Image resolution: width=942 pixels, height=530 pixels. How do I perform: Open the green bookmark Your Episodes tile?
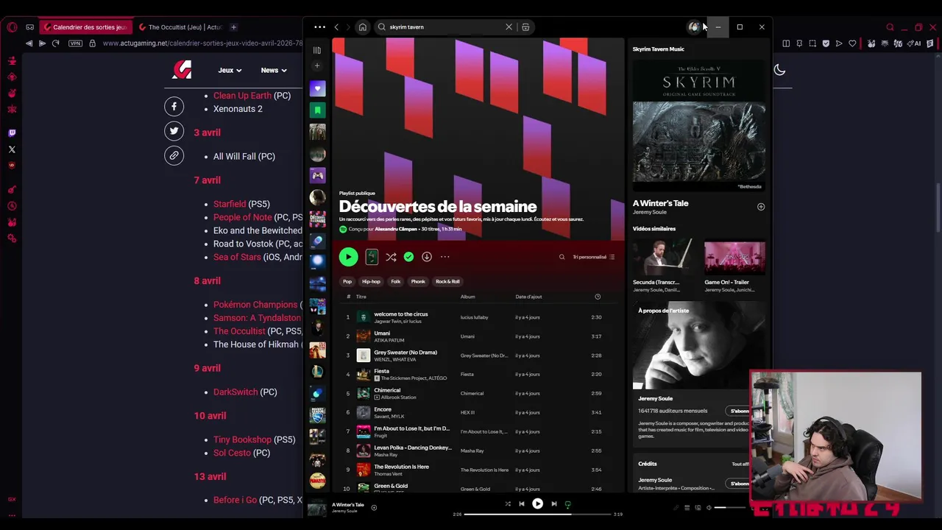317,110
